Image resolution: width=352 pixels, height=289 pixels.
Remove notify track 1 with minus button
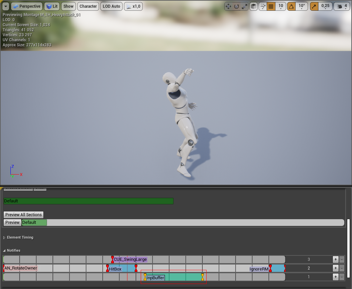[342, 277]
